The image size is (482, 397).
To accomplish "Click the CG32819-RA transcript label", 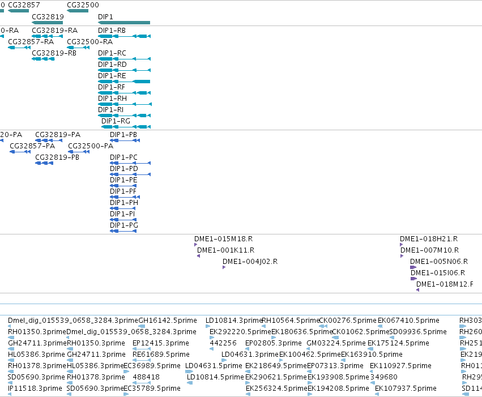I will (55, 31).
